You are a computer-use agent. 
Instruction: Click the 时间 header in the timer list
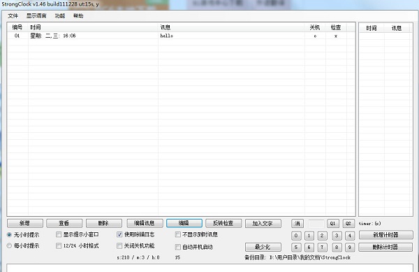click(372, 28)
